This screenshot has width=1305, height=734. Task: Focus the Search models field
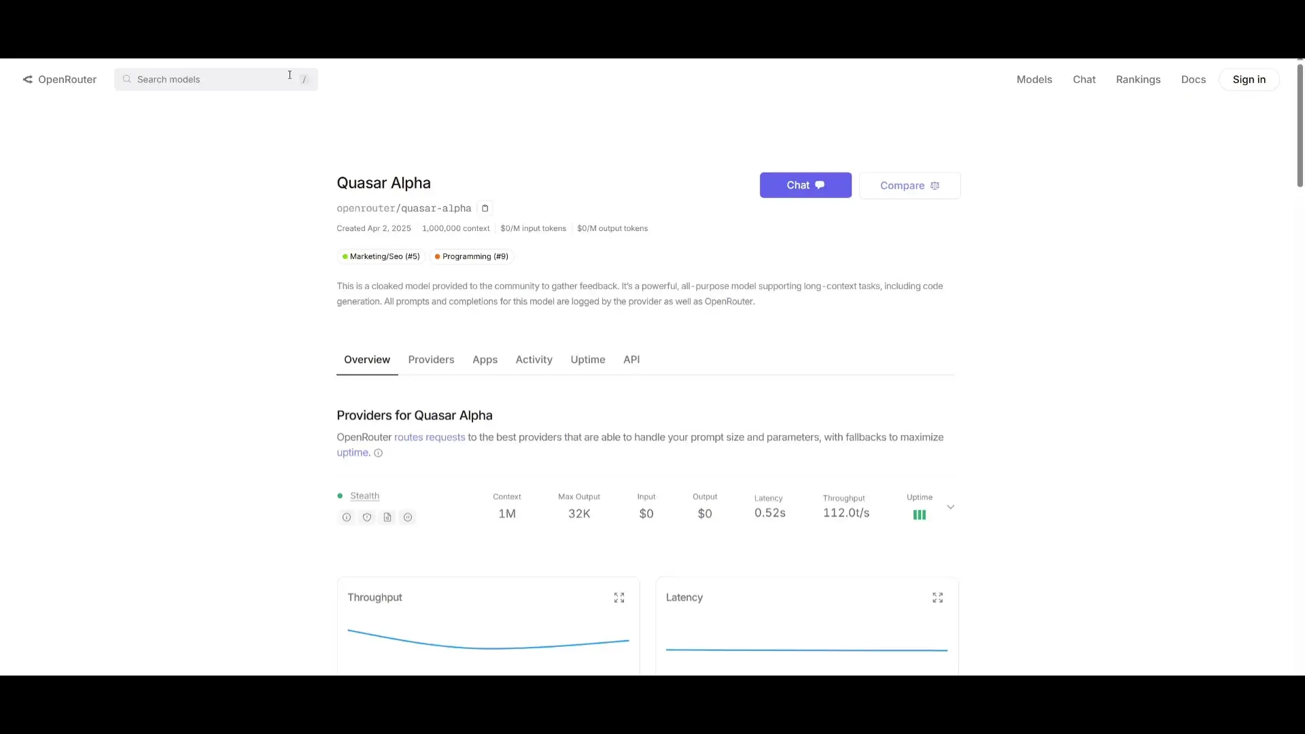(216, 80)
